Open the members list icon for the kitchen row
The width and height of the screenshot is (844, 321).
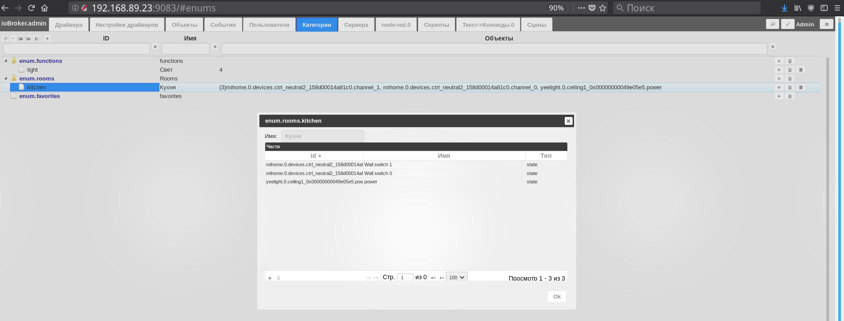coord(801,88)
